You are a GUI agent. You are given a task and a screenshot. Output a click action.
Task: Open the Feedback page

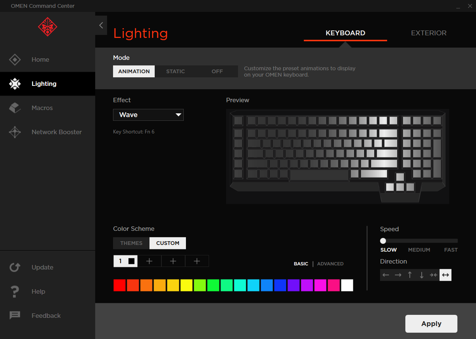coord(48,316)
